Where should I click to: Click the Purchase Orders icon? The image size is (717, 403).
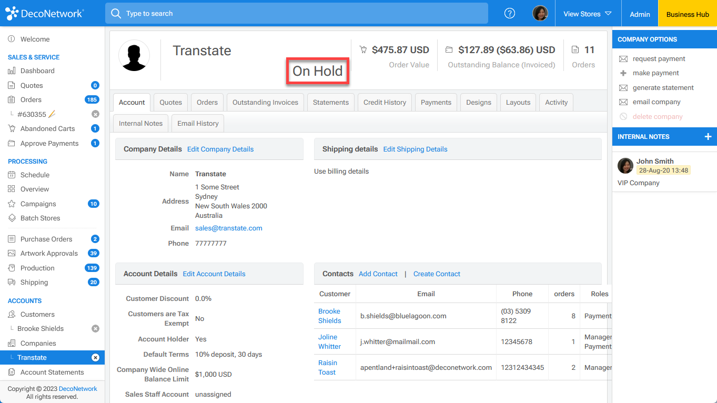click(12, 239)
